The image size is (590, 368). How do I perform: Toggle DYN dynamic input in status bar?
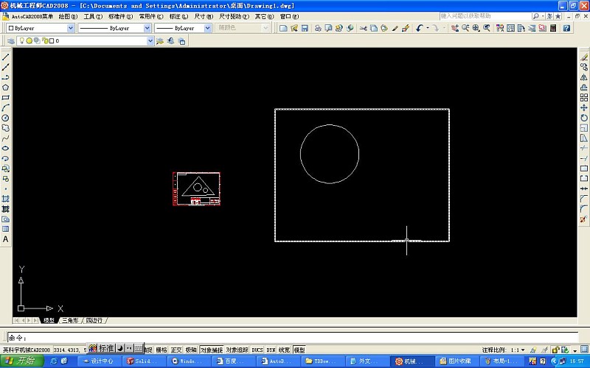point(271,350)
